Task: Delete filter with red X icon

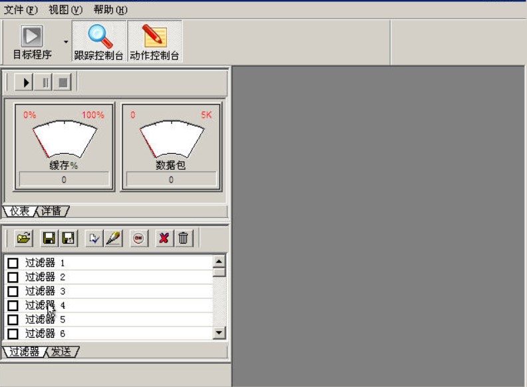Action: tap(164, 238)
